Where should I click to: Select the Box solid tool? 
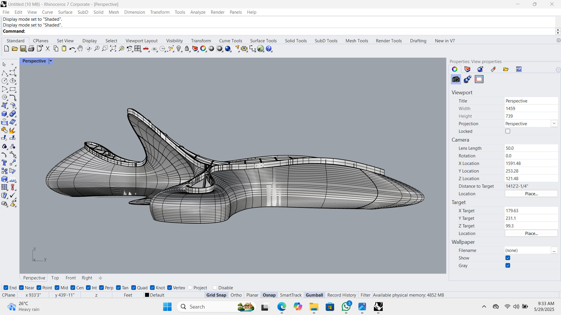pos(5,114)
